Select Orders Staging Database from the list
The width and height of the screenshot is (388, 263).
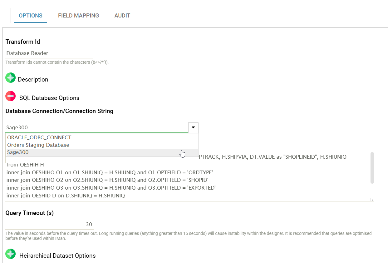pyautogui.click(x=102, y=145)
